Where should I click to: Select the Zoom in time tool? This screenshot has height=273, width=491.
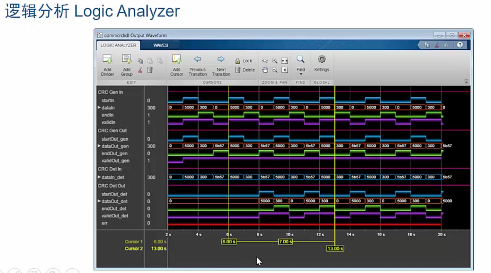pos(265,61)
